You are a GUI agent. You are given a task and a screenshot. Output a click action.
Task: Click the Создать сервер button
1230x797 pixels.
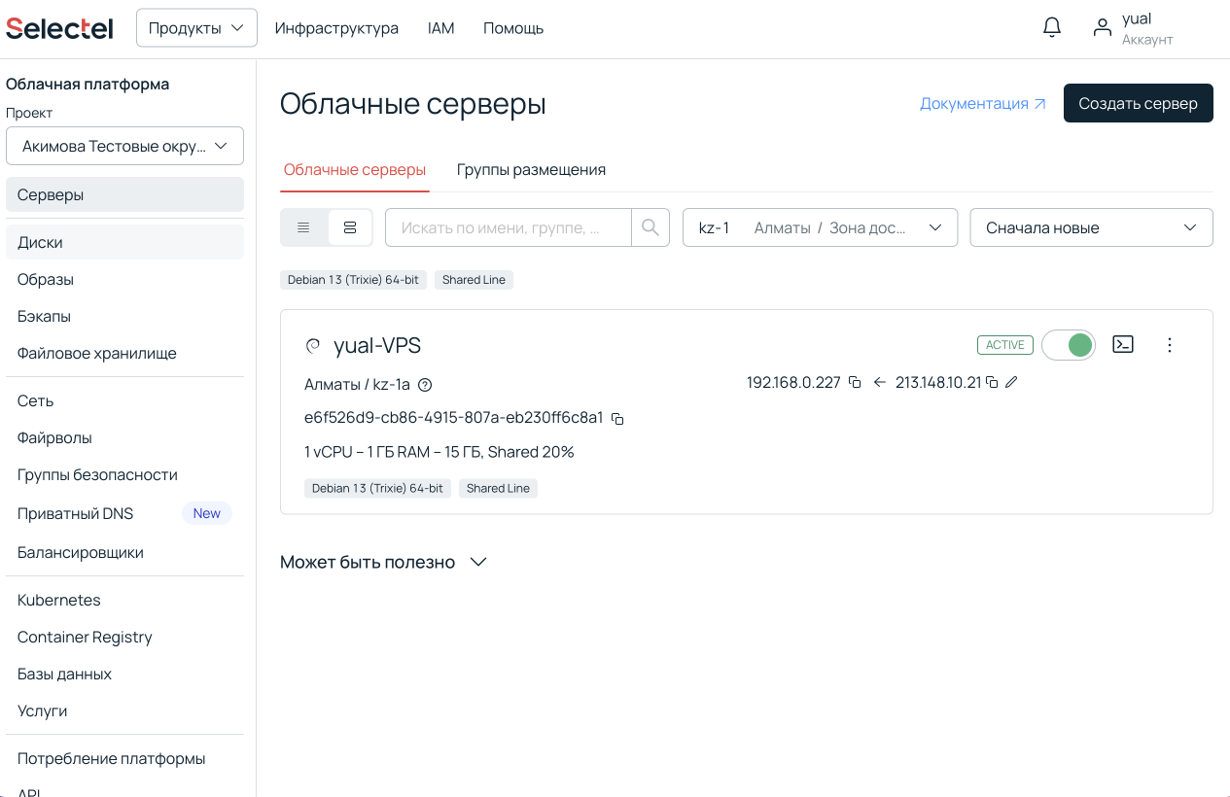point(1138,103)
